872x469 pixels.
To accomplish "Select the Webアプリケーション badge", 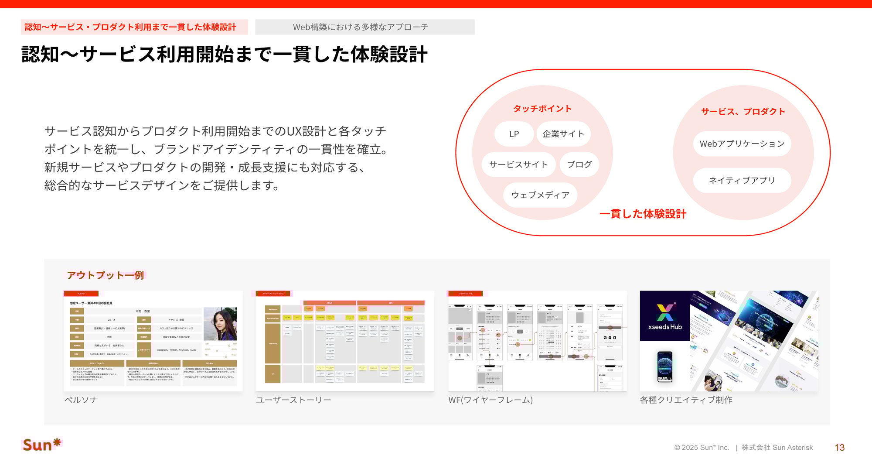I will click(x=741, y=144).
